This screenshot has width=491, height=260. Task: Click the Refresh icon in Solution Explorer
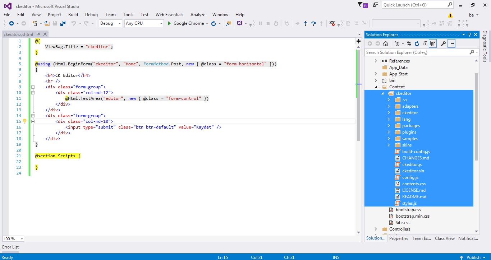(417, 43)
